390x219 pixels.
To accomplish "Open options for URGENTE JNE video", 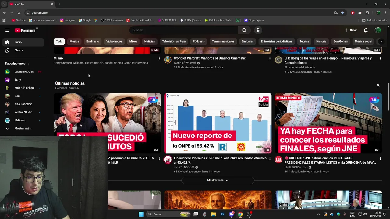I will coord(380,158).
